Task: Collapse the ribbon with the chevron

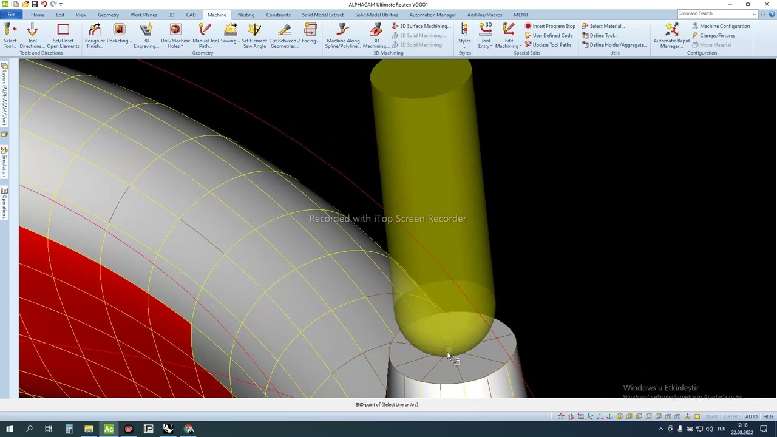Action: 762,15
